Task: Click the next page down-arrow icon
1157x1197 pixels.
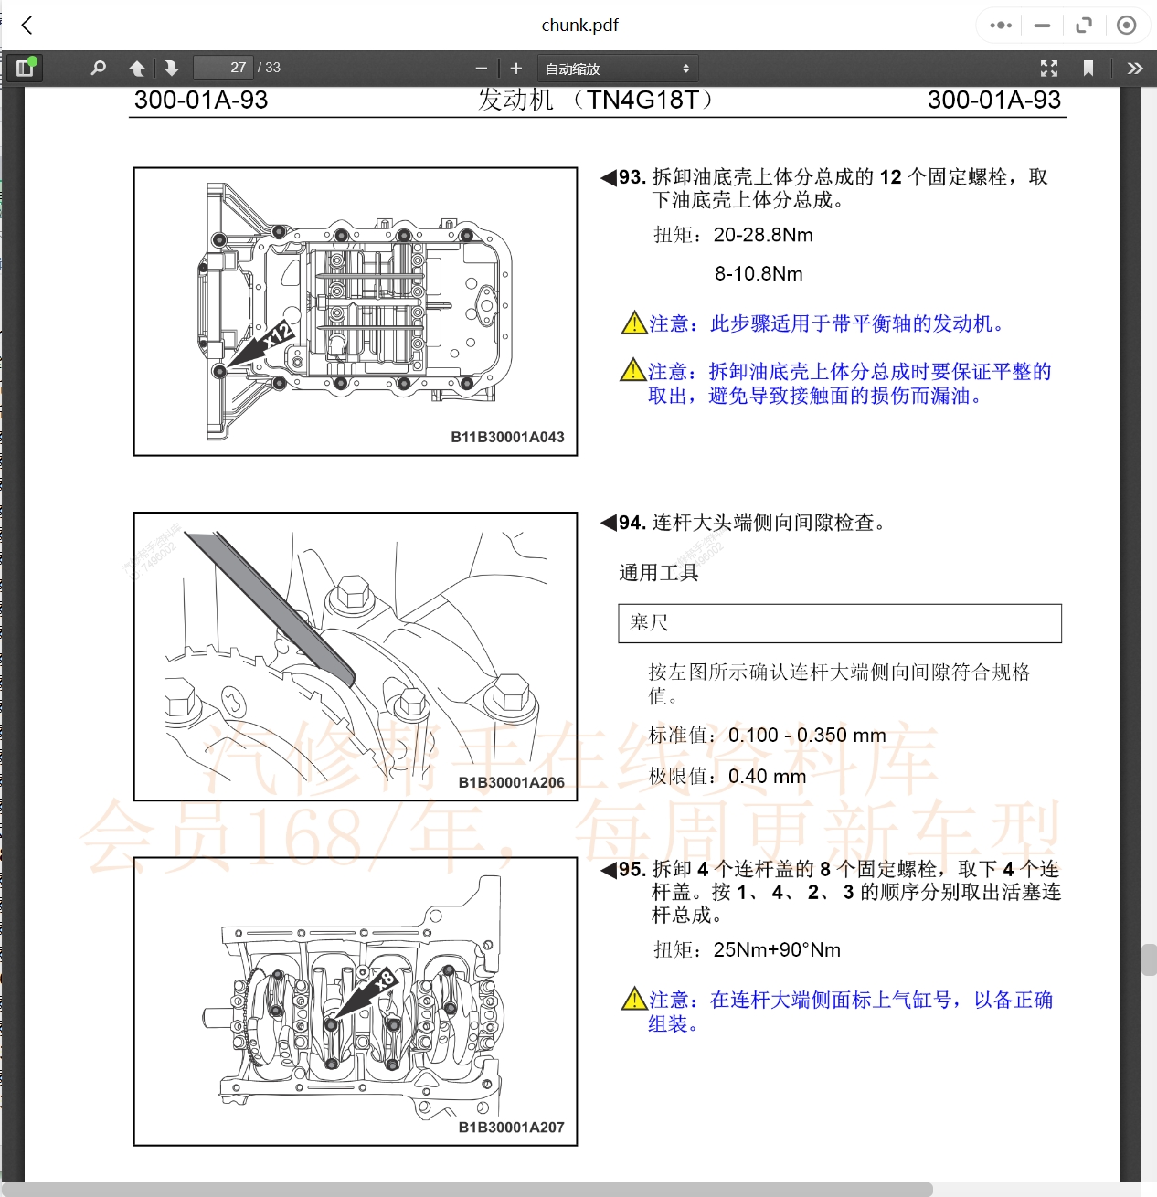Action: (172, 68)
